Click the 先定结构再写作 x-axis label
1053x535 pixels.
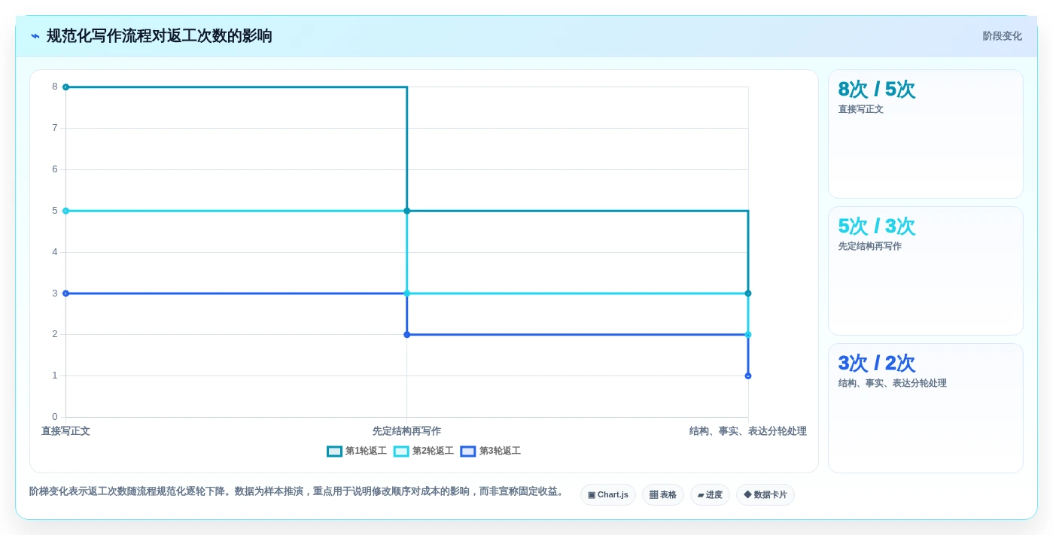(406, 431)
